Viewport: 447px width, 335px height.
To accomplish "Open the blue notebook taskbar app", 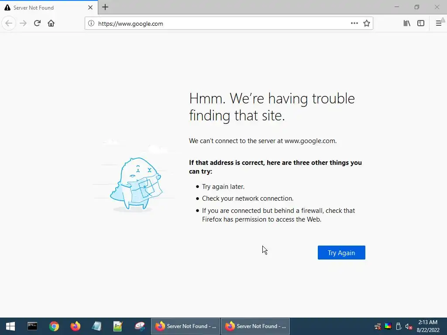I will [96, 326].
